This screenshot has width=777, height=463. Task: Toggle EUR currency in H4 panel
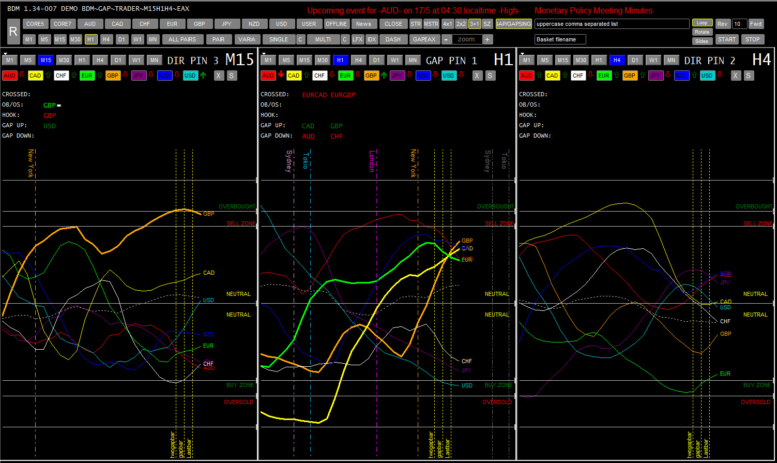pos(604,76)
